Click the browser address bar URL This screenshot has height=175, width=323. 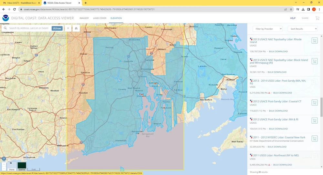[x=89, y=9]
